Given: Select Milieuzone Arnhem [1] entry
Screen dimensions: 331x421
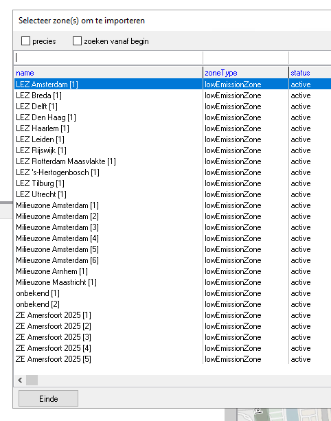Looking at the screenshot, I should pos(172,271).
